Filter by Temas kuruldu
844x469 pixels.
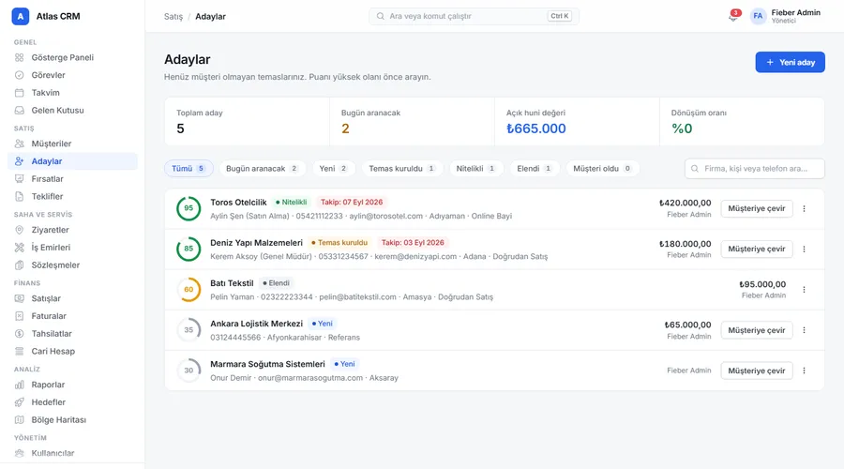(402, 169)
